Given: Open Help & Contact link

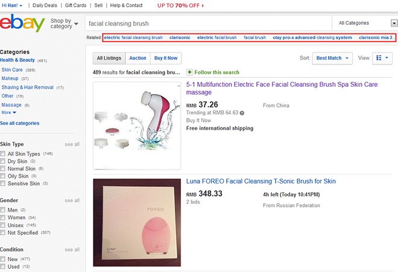Looking at the screenshot, I should click(126, 5).
